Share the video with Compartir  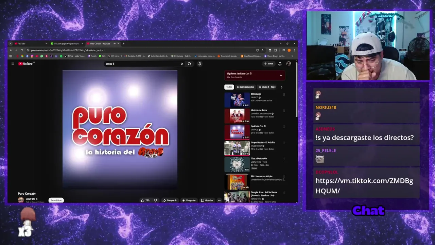point(169,200)
